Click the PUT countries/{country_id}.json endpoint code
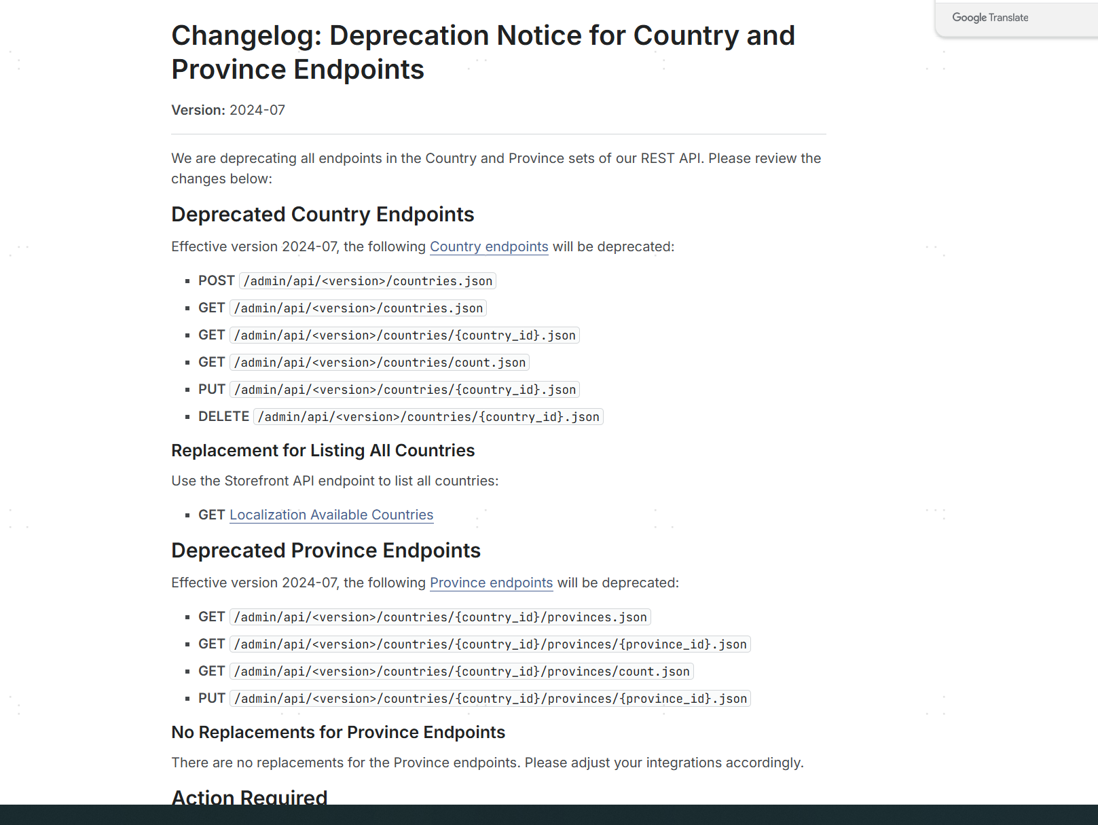The width and height of the screenshot is (1098, 825). pos(405,390)
